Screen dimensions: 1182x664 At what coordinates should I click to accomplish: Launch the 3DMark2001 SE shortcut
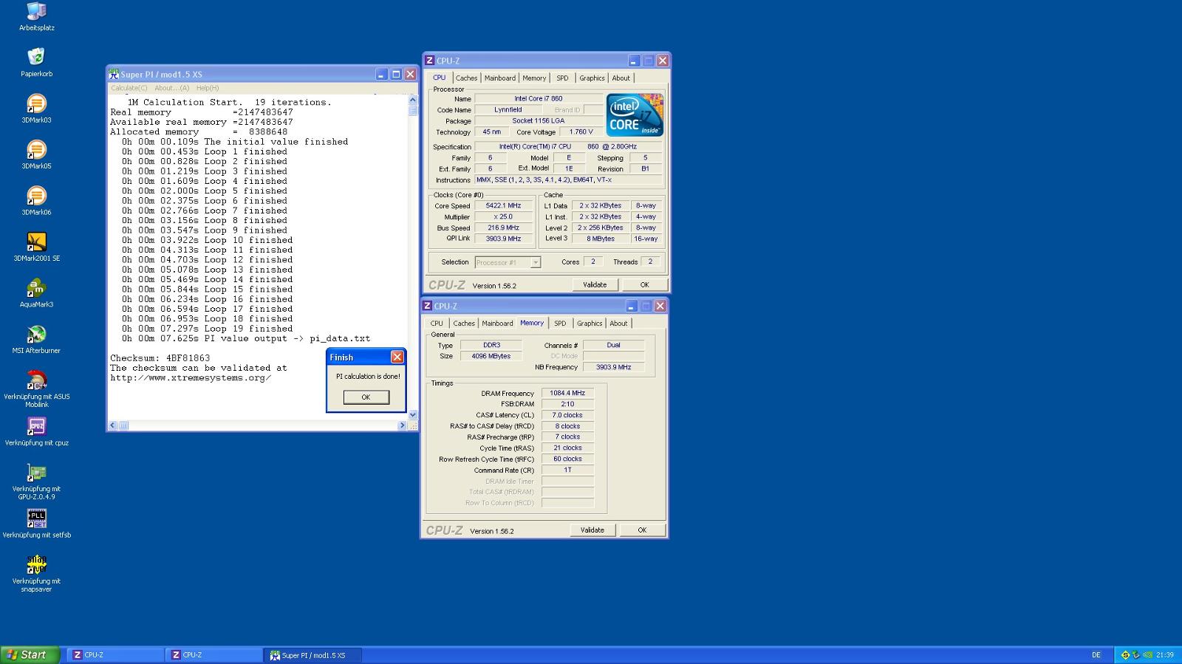pyautogui.click(x=36, y=242)
